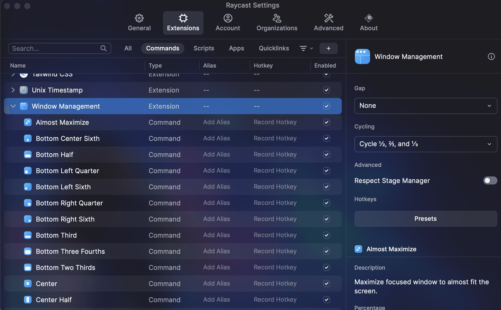
Task: Click the Bottom Center Sixth icon
Action: [28, 138]
